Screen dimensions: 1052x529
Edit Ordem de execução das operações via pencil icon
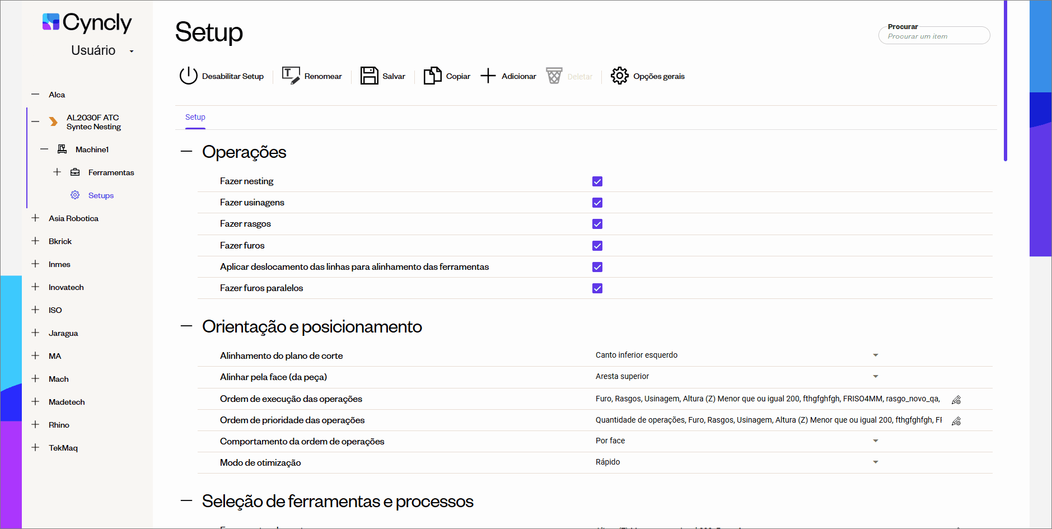(956, 399)
